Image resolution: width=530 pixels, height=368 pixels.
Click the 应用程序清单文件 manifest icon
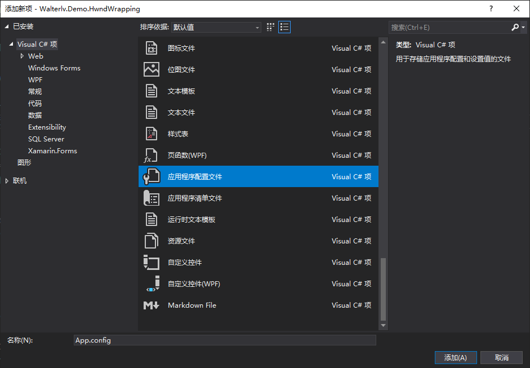click(x=151, y=198)
